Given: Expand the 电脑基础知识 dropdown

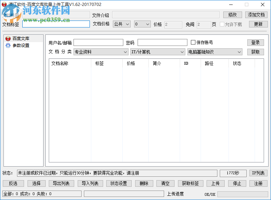Looking at the screenshot, I should pyautogui.click(x=215, y=52).
